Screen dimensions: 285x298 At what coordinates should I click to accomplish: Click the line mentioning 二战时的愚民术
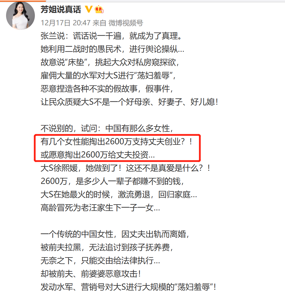[x=112, y=49]
